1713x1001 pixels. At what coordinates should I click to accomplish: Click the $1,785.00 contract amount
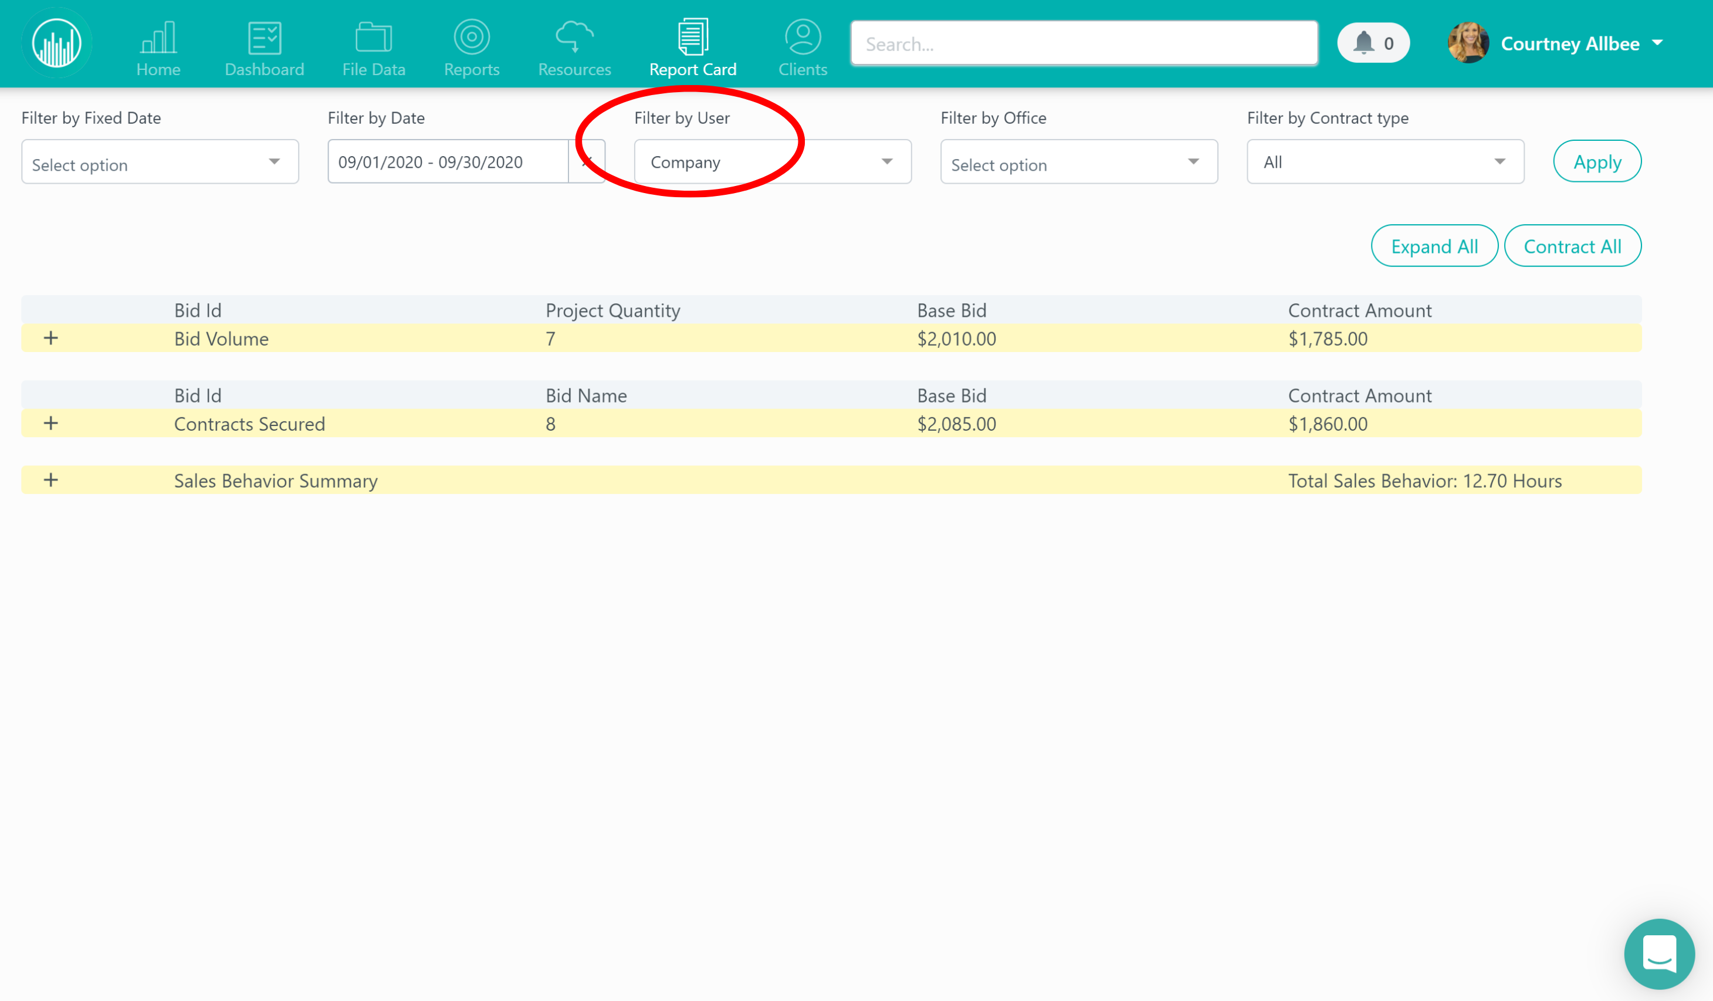pyautogui.click(x=1328, y=339)
